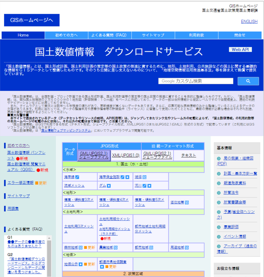Select the GML(JPGIS2.1) shapefile format under JPGIS形式

[x=94, y=155]
